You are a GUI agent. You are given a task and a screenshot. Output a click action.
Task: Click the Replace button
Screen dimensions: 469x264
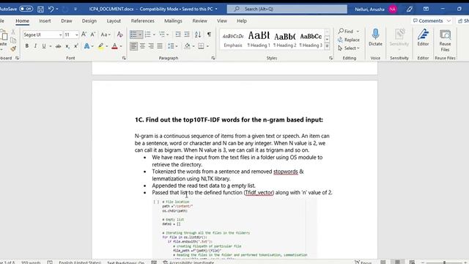pos(349,40)
